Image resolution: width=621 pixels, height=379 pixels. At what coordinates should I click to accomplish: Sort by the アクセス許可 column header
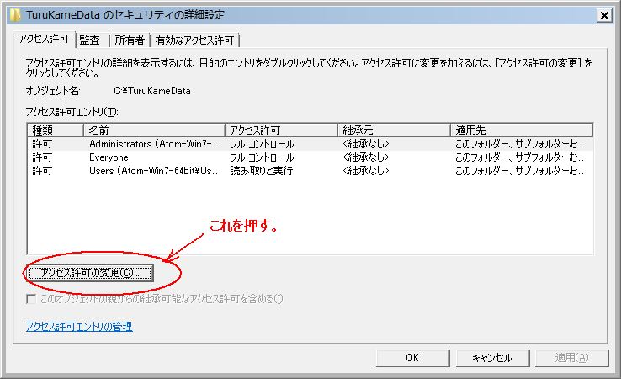281,130
